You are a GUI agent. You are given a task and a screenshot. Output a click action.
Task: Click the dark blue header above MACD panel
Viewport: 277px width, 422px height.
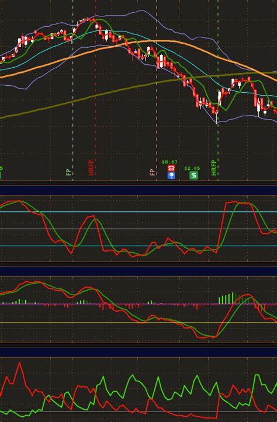pos(138,271)
